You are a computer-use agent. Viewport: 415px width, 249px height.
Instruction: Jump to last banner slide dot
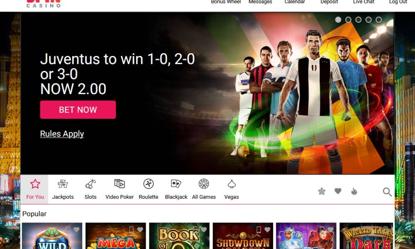[x=379, y=20]
